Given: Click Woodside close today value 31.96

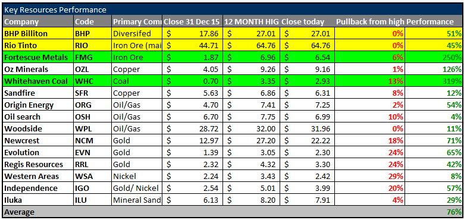Looking at the screenshot, I should click(320, 129).
